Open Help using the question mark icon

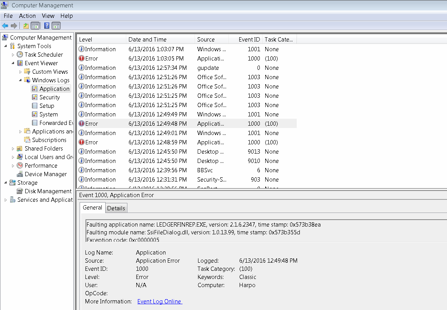click(47, 26)
